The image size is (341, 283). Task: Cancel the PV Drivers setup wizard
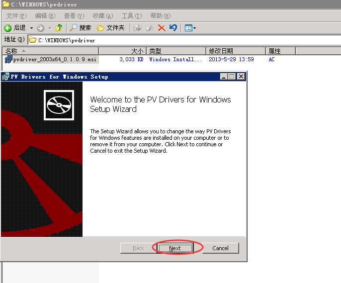click(220, 248)
